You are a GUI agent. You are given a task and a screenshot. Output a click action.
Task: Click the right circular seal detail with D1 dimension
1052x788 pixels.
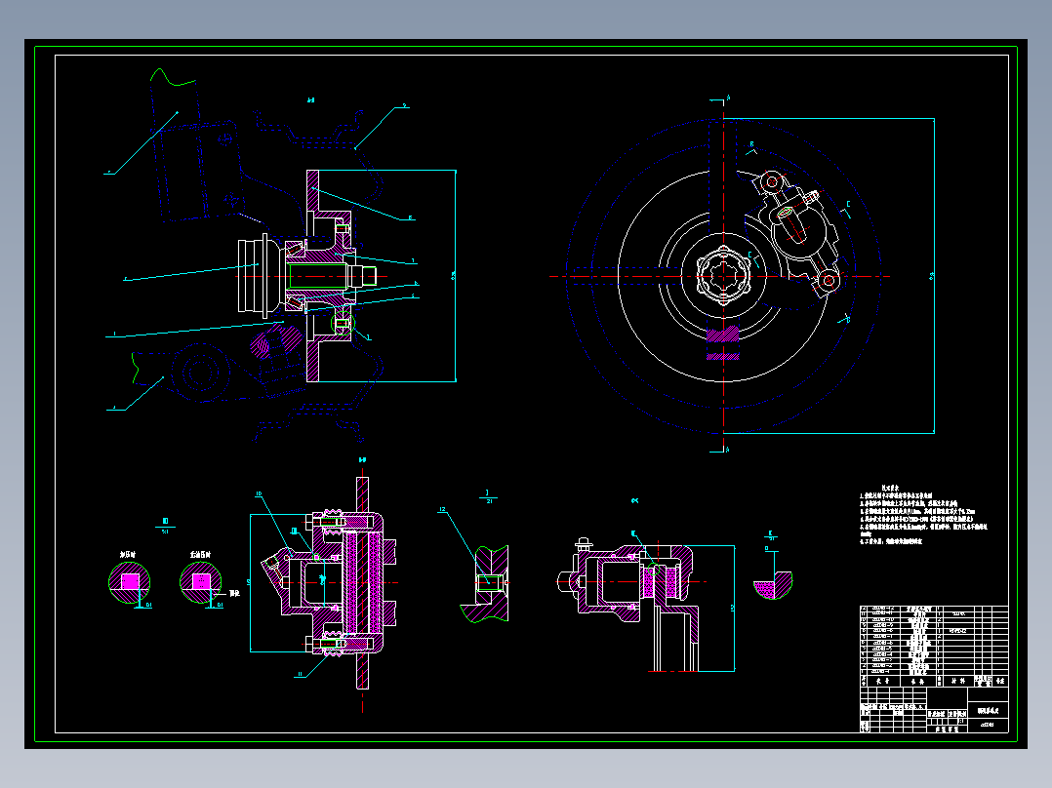(x=201, y=582)
